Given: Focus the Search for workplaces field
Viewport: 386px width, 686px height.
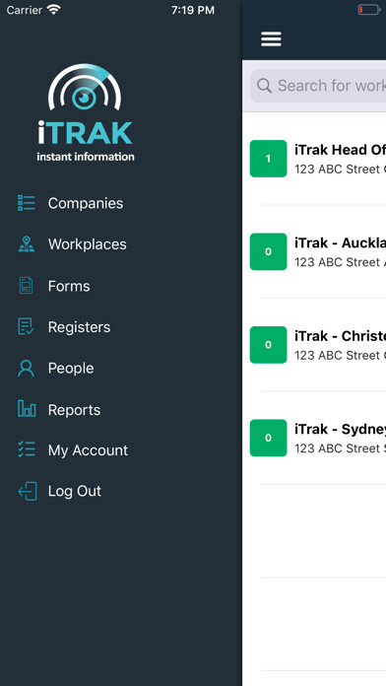Looking at the screenshot, I should click(x=318, y=86).
